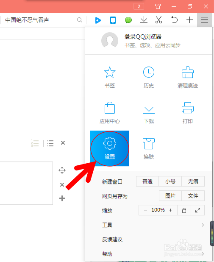Click the 缩放 label

pyautogui.click(x=107, y=211)
